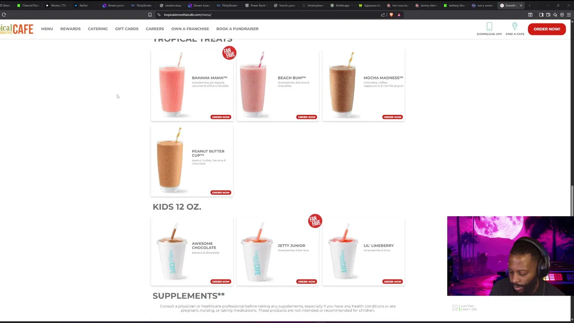Order the Peanut Butter Cup smoothie now
This screenshot has height=323, width=574.
click(x=221, y=192)
